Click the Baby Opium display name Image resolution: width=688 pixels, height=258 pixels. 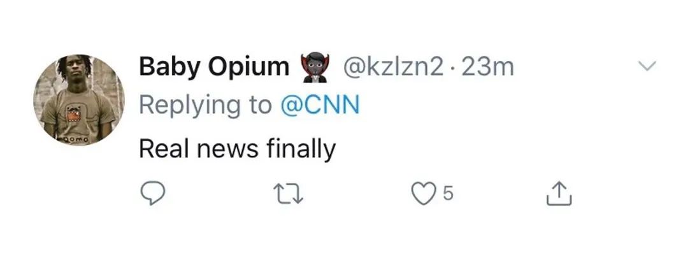[x=213, y=66]
